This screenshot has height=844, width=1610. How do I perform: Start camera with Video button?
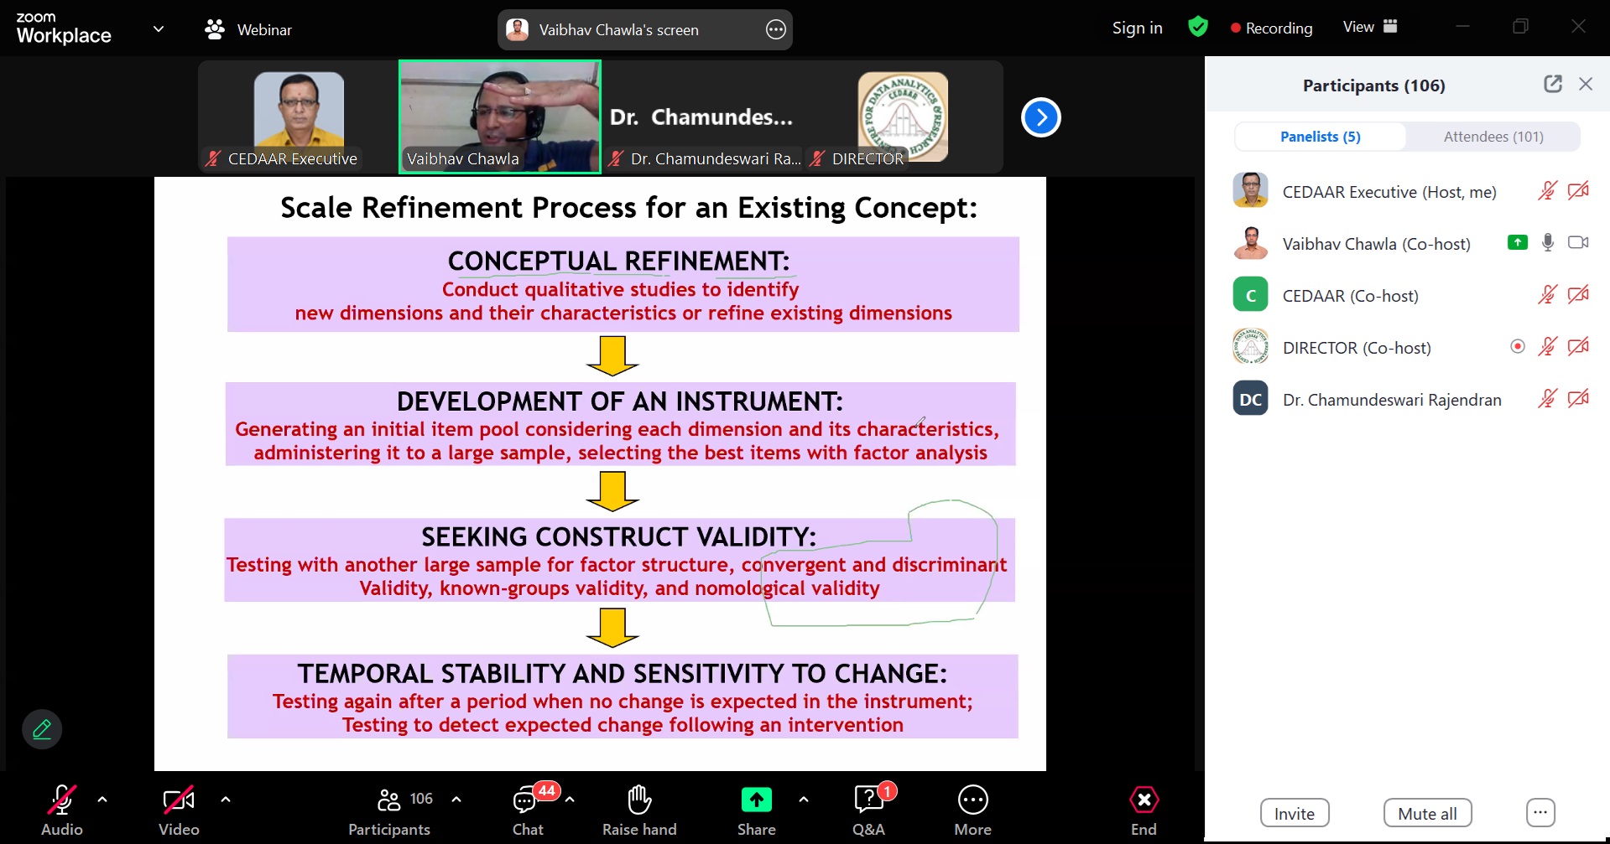179,801
